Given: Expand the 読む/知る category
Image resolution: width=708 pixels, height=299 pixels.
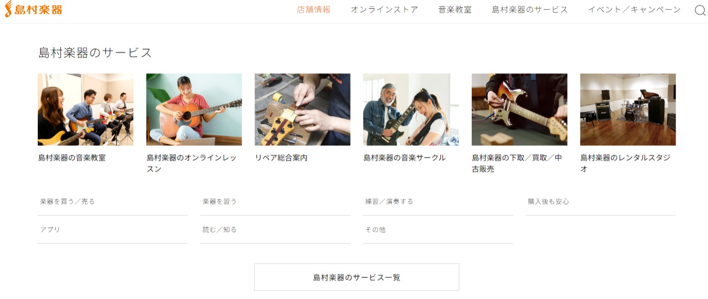Looking at the screenshot, I should tap(275, 230).
